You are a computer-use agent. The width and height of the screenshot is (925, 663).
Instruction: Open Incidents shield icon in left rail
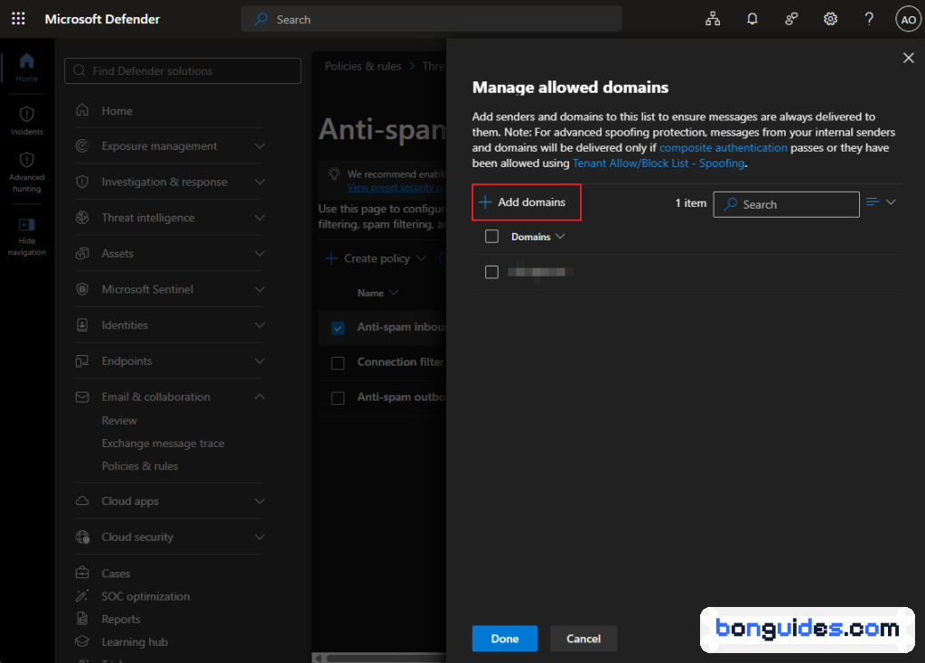26,114
